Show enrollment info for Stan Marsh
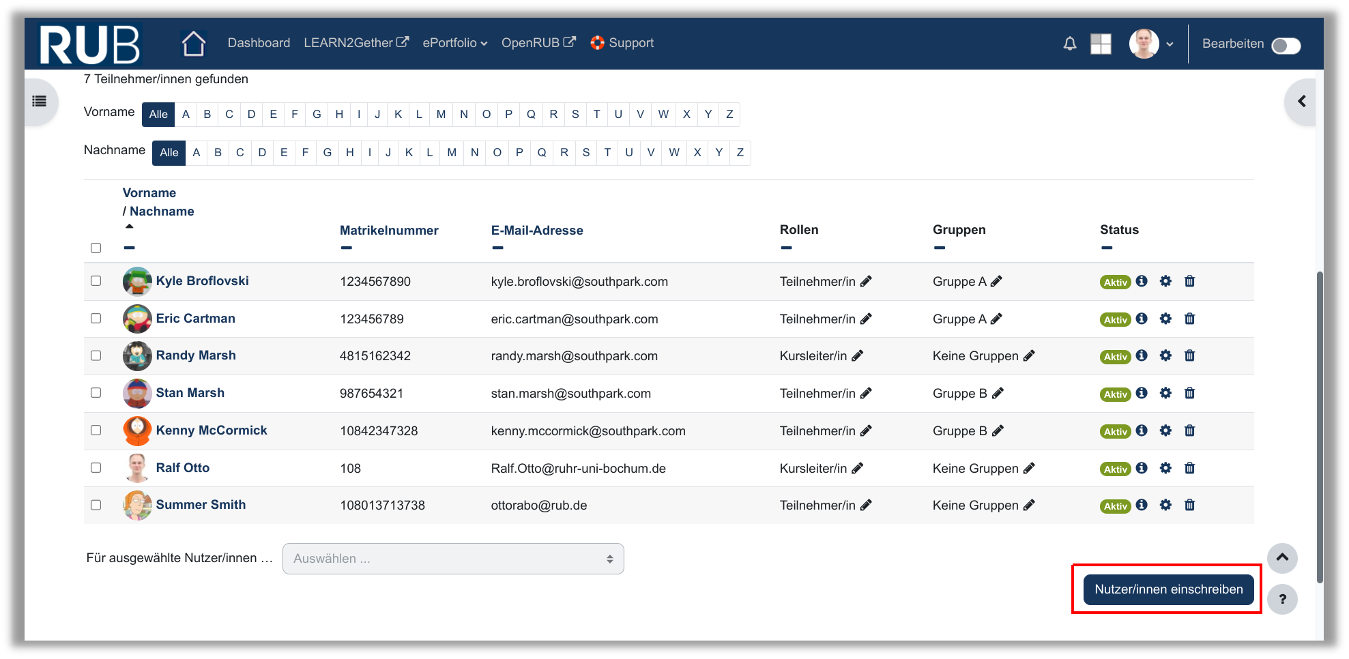This screenshot has height=659, width=1349. point(1142,393)
